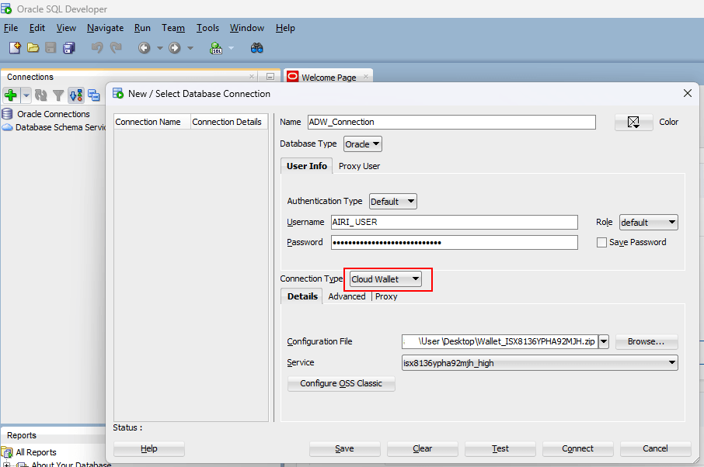Click the Connect button
Image resolution: width=704 pixels, height=467 pixels.
click(x=578, y=448)
